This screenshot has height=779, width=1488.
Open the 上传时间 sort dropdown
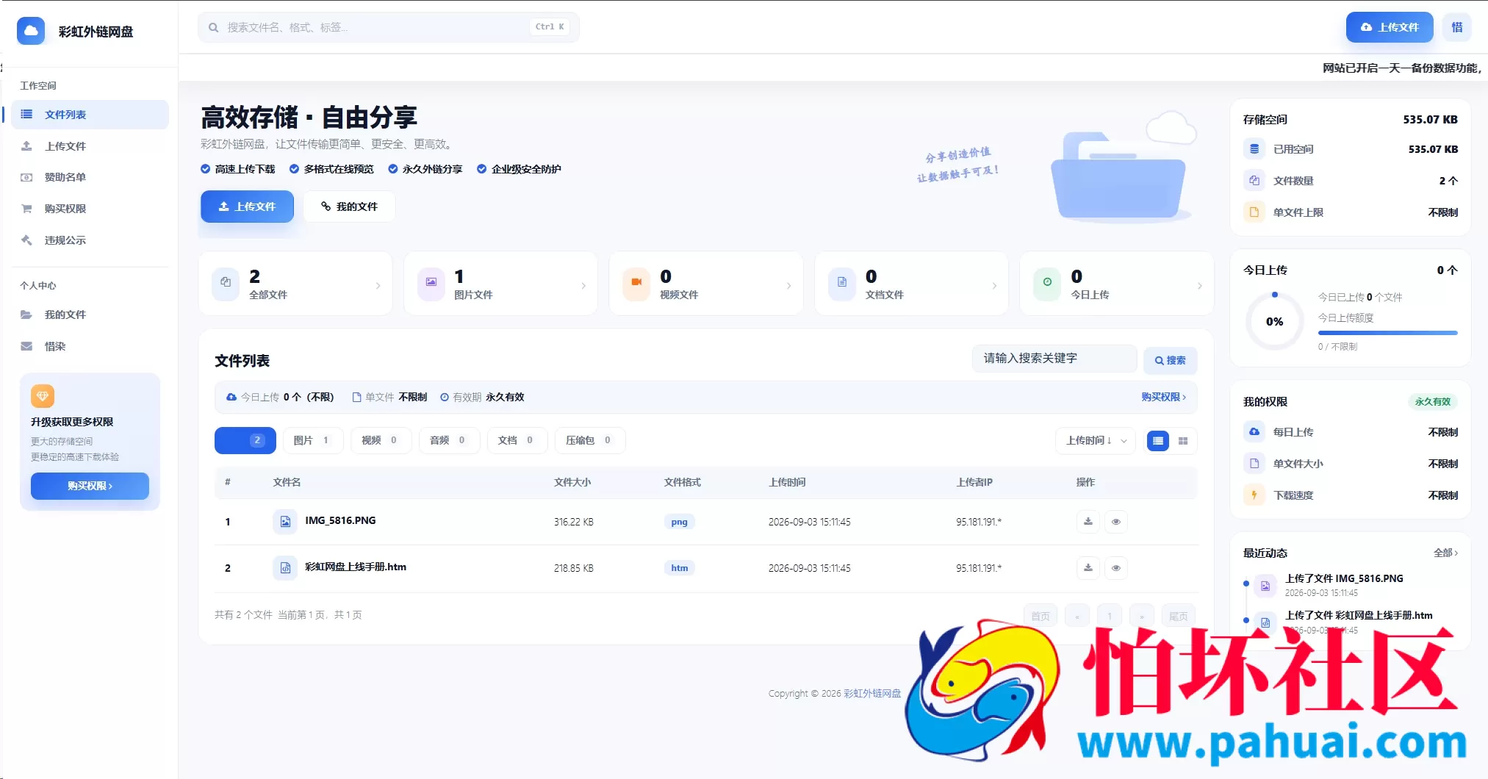tap(1096, 441)
